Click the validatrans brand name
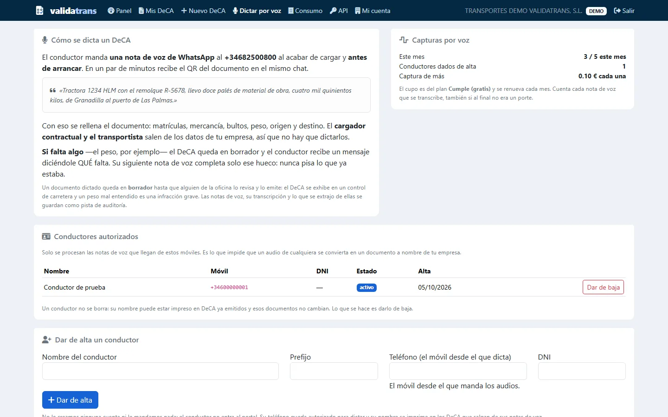 coord(73,11)
